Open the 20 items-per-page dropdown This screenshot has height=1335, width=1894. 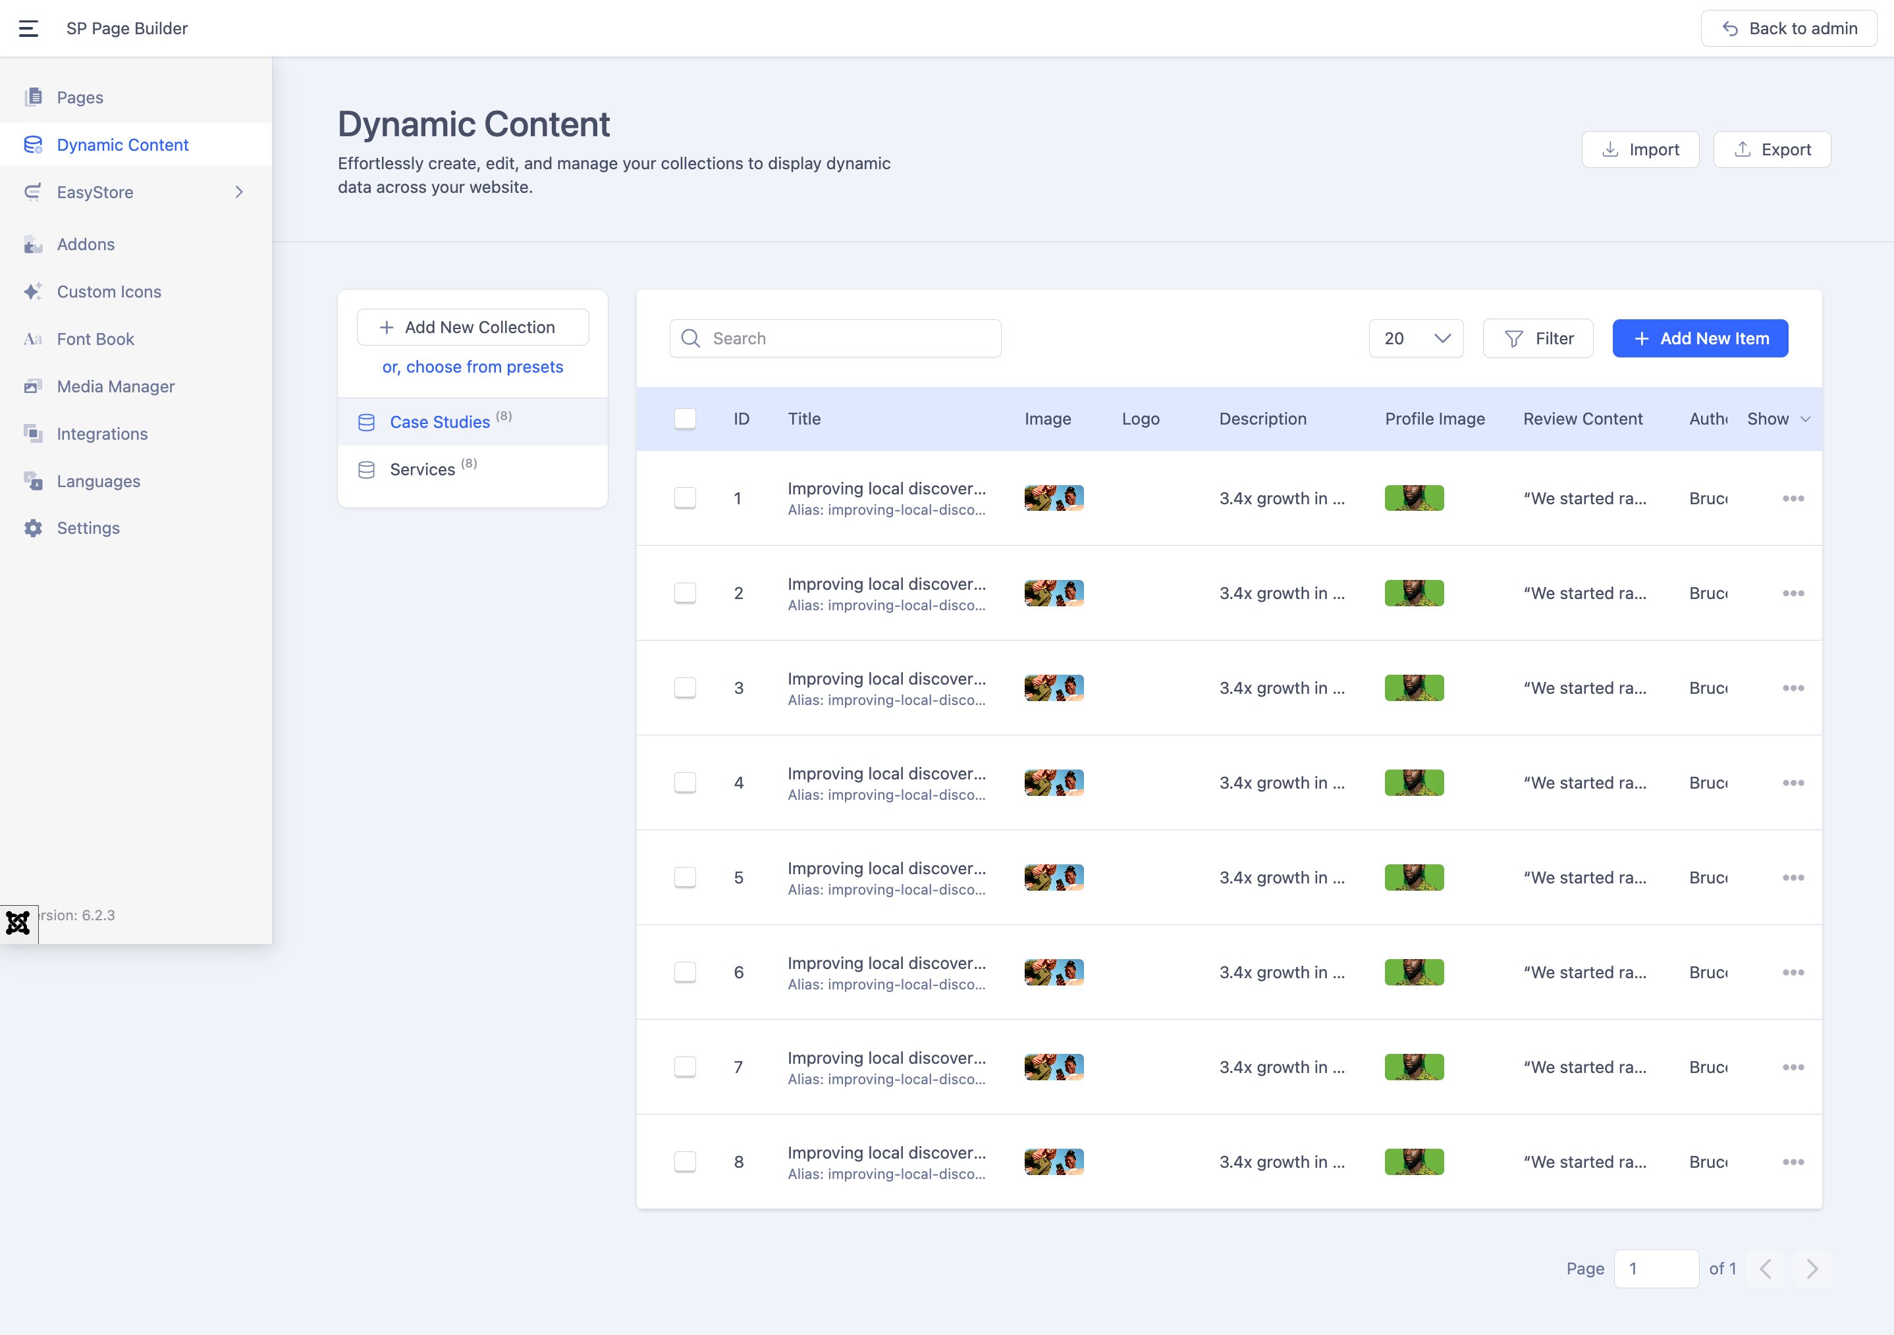click(x=1415, y=339)
